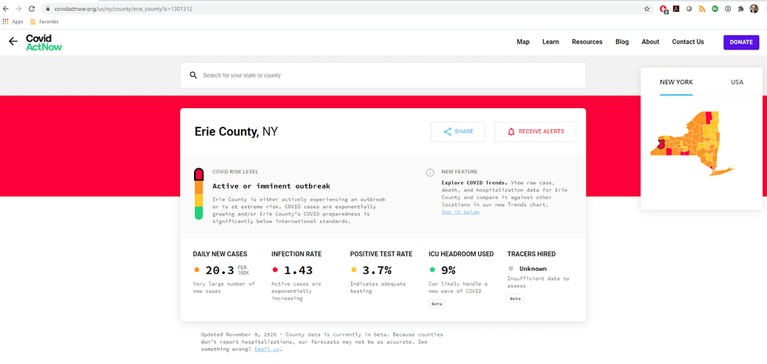Click the search magnifier icon
Image resolution: width=767 pixels, height=364 pixels.
point(193,75)
